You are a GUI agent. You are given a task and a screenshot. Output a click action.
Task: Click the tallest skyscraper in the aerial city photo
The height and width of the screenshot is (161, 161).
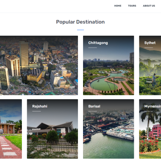click(24, 54)
